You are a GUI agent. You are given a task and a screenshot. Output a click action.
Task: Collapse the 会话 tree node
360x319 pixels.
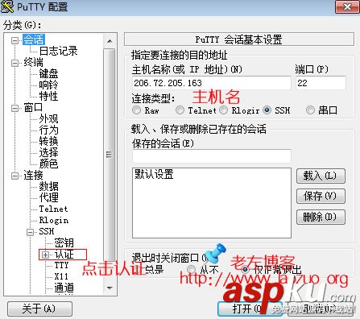pos(15,40)
